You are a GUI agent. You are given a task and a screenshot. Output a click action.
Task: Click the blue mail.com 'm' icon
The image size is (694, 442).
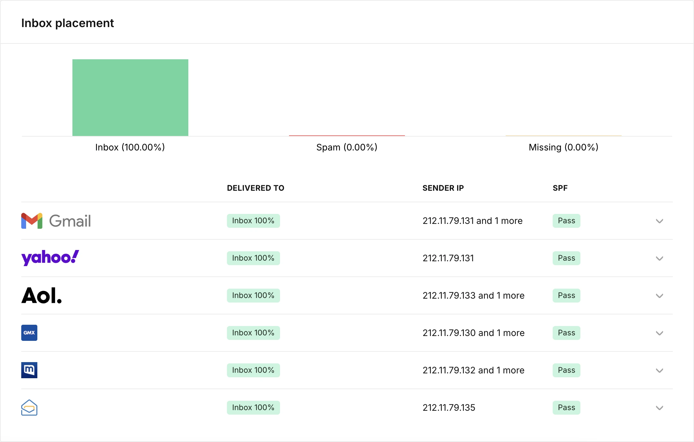coord(29,370)
